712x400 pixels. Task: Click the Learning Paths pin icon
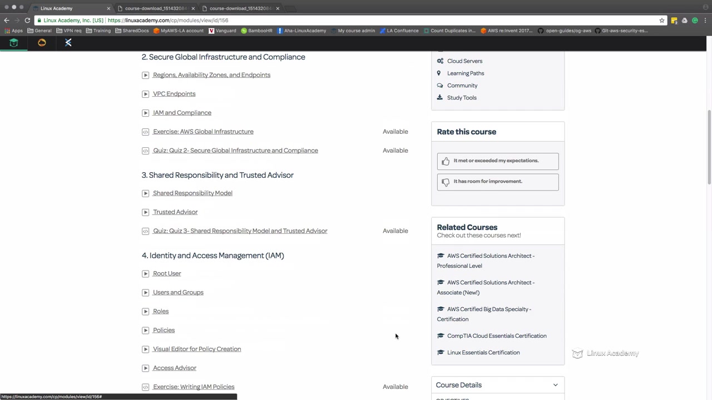tap(439, 73)
